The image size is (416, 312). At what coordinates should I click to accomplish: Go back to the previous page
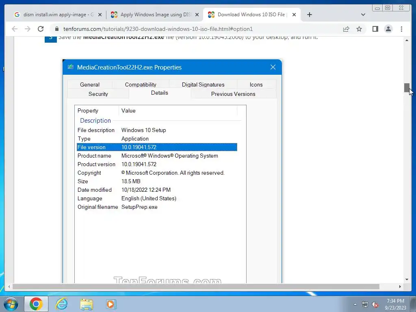click(x=15, y=29)
